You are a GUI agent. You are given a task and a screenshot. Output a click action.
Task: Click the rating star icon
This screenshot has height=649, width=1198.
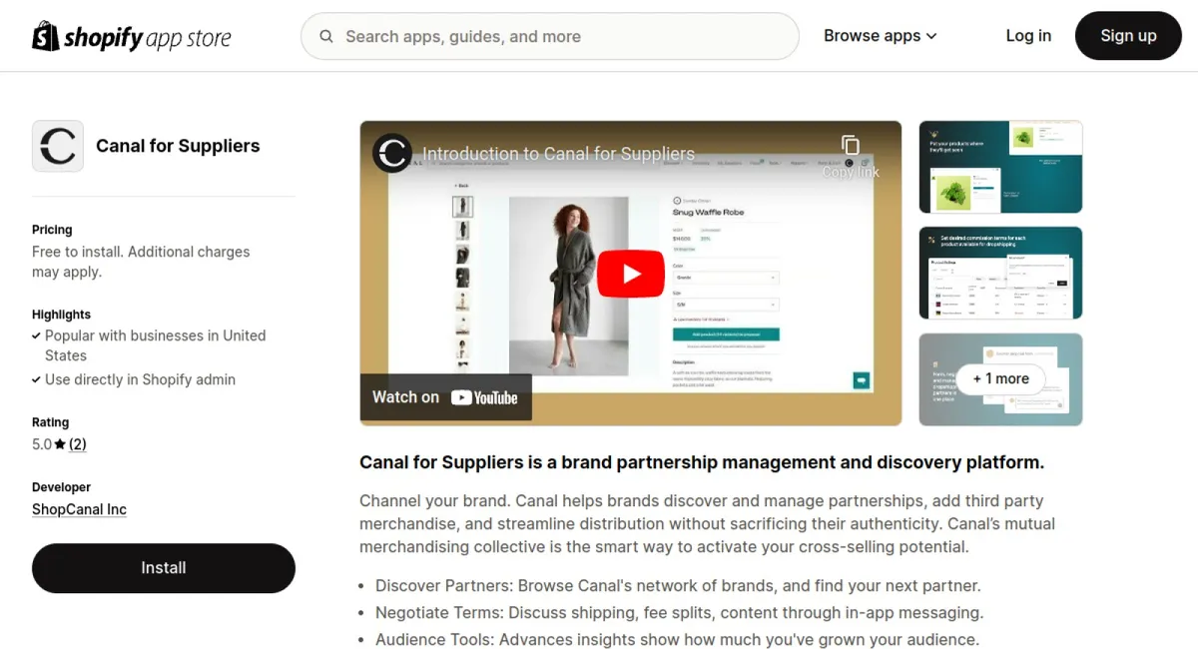[60, 444]
